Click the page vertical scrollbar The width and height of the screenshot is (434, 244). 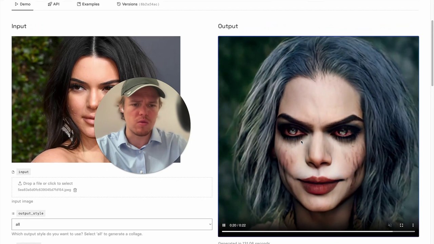click(432, 53)
